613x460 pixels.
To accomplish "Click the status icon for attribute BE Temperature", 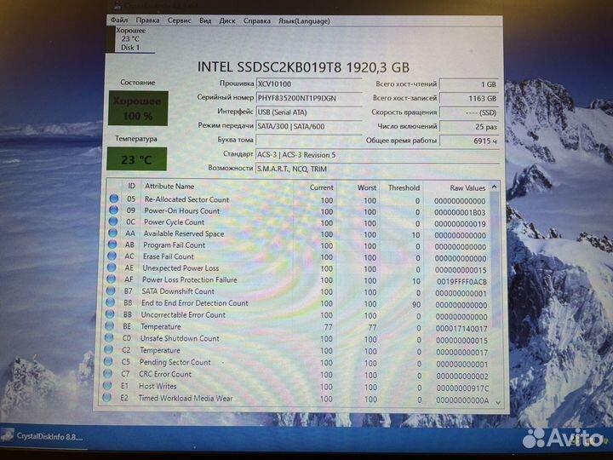I will [x=110, y=325].
